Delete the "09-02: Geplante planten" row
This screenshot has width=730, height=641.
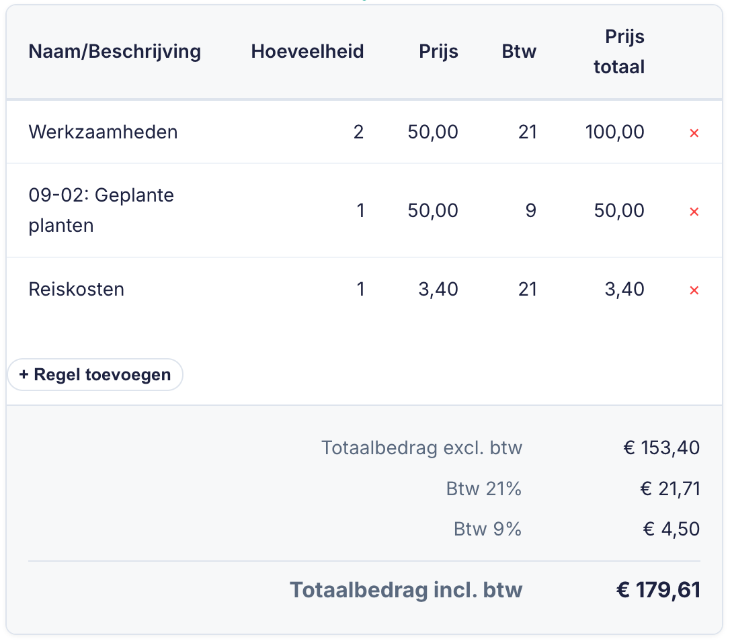coord(693,211)
